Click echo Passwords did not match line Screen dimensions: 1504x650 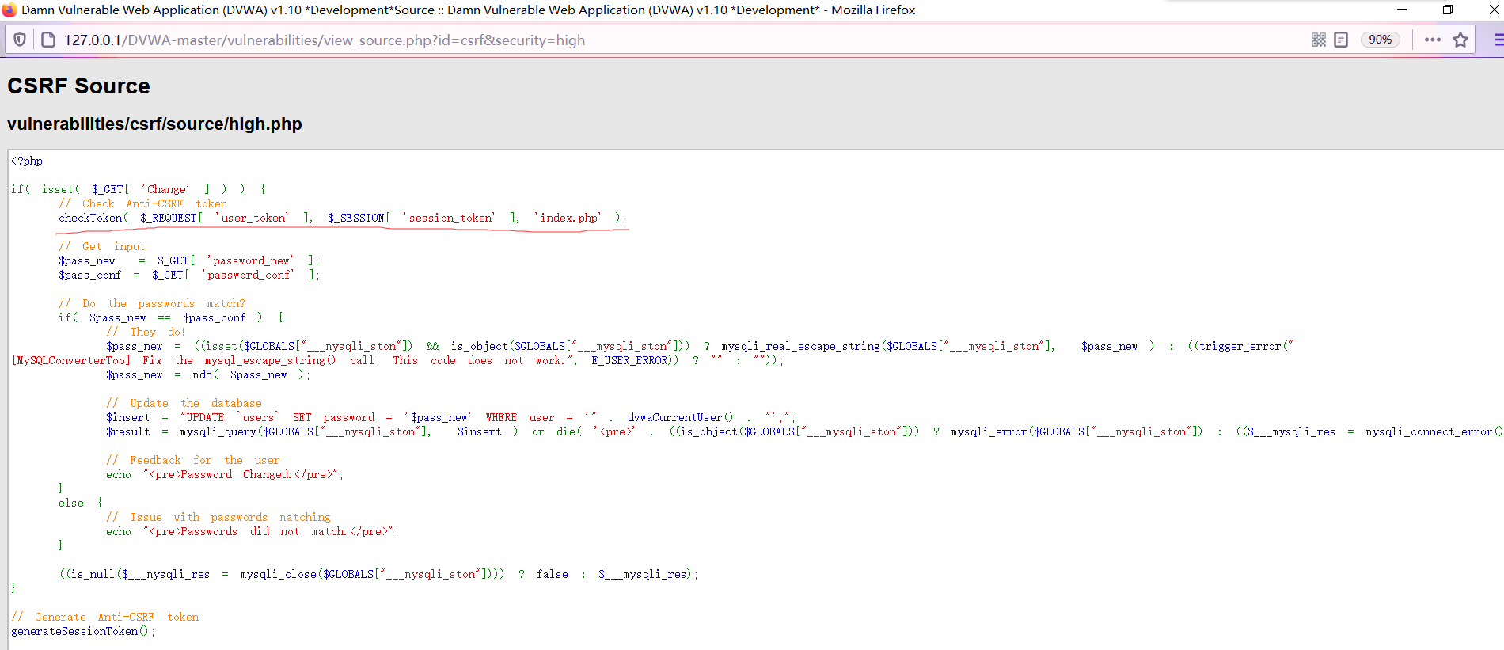[253, 531]
